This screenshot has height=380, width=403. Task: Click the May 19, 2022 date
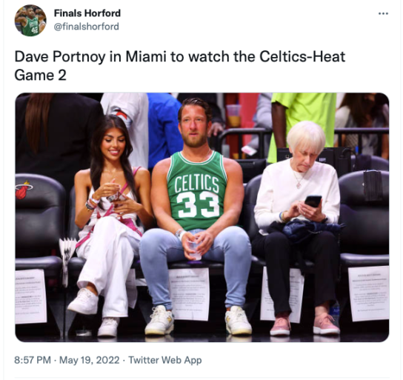(x=89, y=360)
